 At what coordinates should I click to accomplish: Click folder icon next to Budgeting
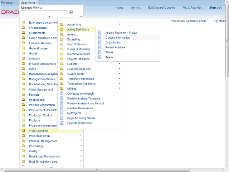pyautogui.click(x=62, y=39)
